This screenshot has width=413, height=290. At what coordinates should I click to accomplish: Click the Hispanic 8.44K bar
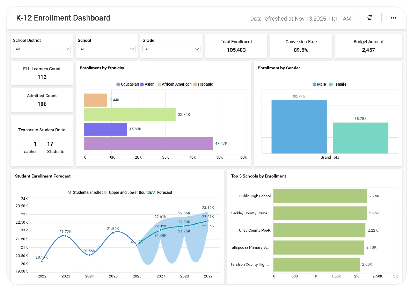click(96, 100)
